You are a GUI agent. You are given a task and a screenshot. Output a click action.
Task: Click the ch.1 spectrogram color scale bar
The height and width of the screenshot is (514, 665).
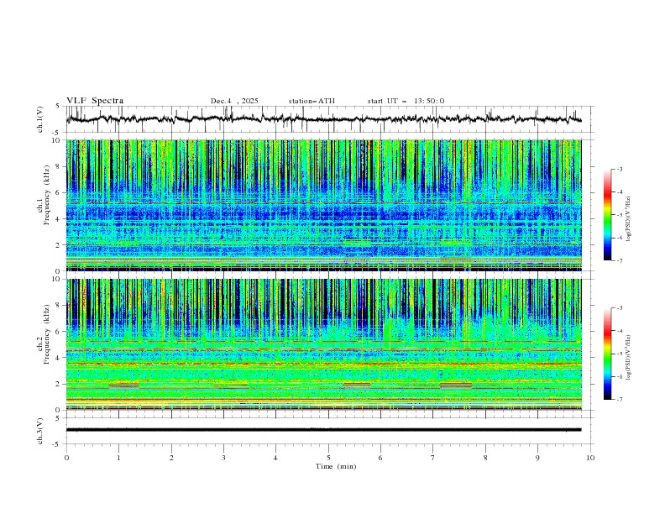(x=607, y=214)
